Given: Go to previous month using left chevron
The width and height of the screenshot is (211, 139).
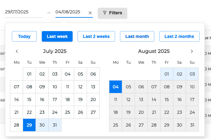Looking at the screenshot, I should (x=17, y=51).
